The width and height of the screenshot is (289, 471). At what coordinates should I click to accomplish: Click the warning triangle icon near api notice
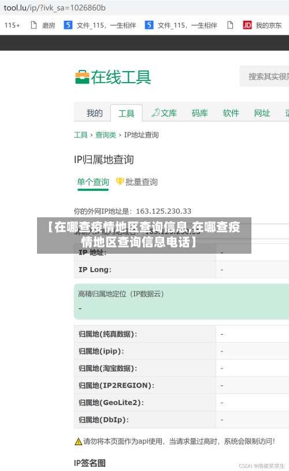(x=78, y=442)
